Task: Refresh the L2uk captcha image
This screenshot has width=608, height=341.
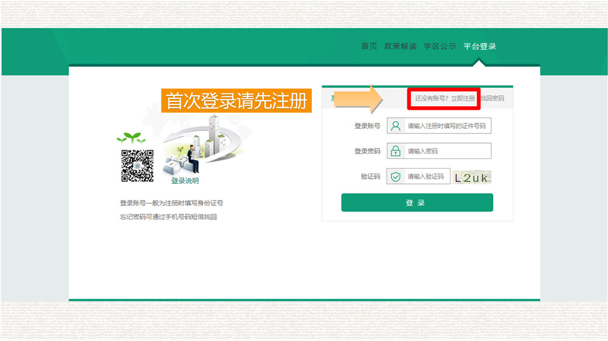Action: [472, 177]
